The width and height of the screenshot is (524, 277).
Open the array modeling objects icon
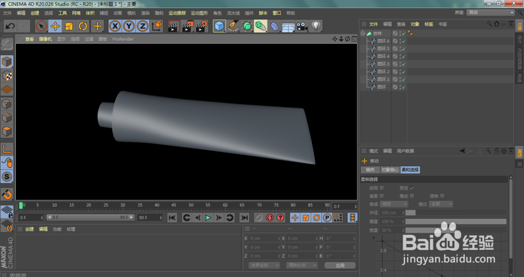pos(260,26)
